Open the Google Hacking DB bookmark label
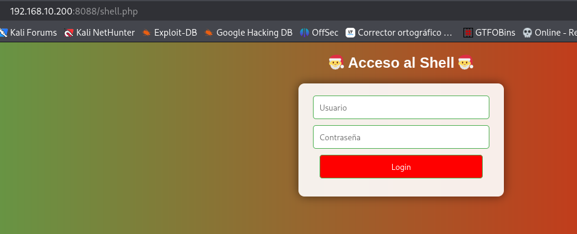Screen dimensions: 577x234 pyautogui.click(x=254, y=33)
